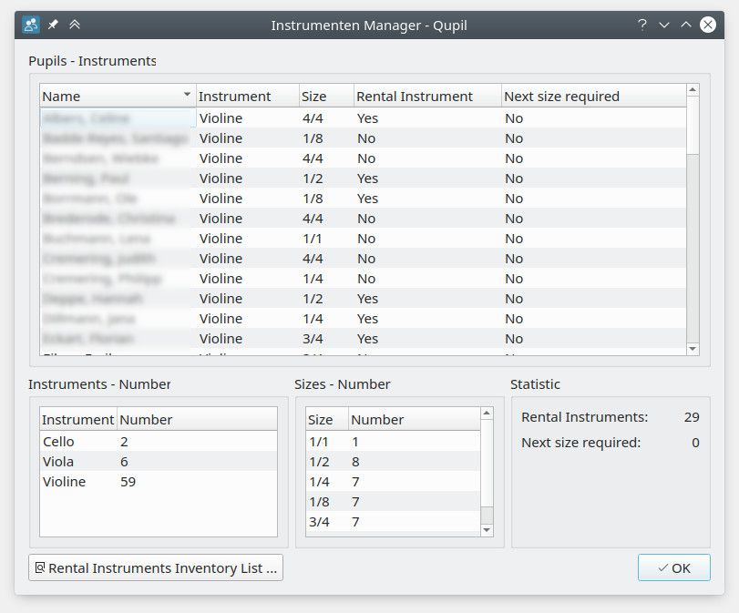Click the Number header in Sizes - Number table

[414, 419]
